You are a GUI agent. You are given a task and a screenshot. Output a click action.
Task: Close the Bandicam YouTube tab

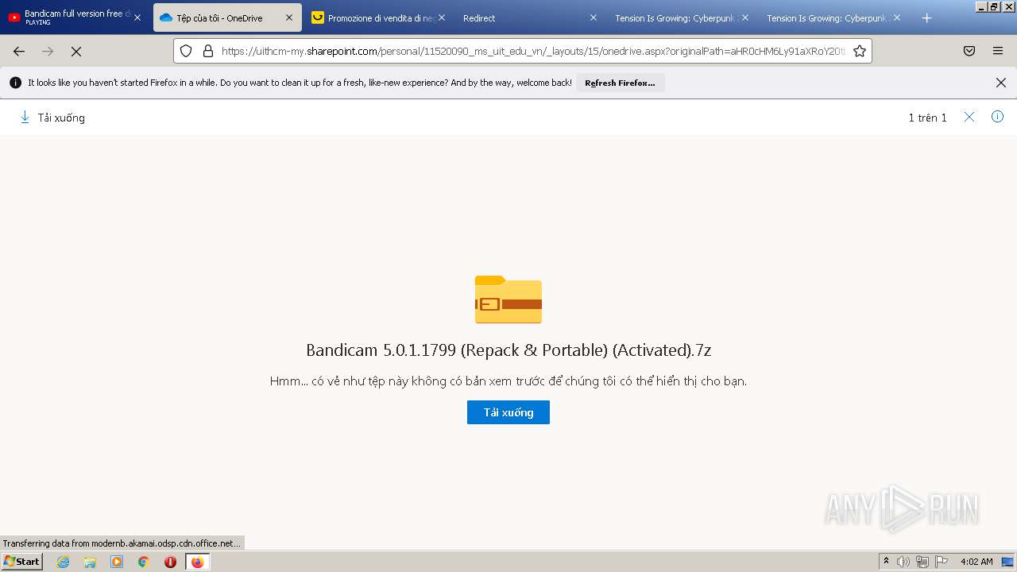pyautogui.click(x=137, y=17)
